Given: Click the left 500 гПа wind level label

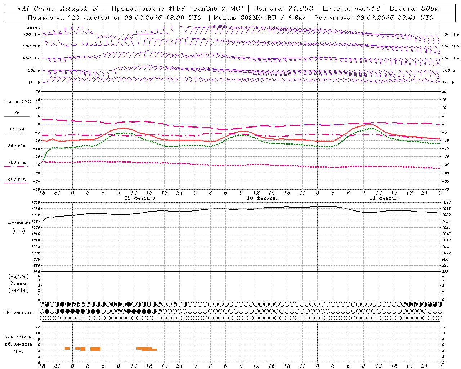Looking at the screenshot, I should (x=32, y=34).
